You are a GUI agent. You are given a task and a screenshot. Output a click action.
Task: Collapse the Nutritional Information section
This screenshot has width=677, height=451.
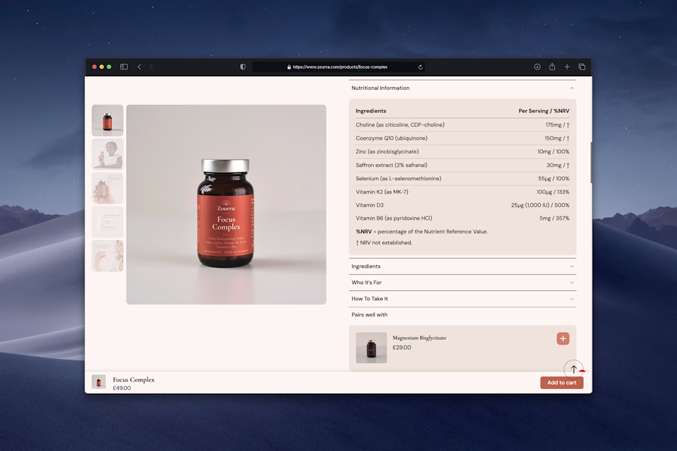point(462,88)
